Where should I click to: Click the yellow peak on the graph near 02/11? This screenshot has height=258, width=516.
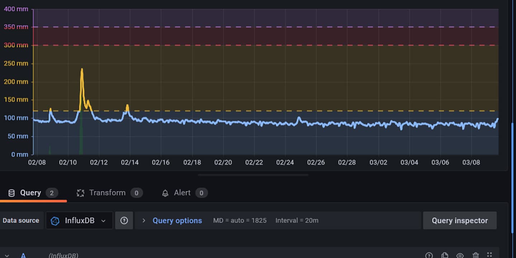click(x=82, y=69)
